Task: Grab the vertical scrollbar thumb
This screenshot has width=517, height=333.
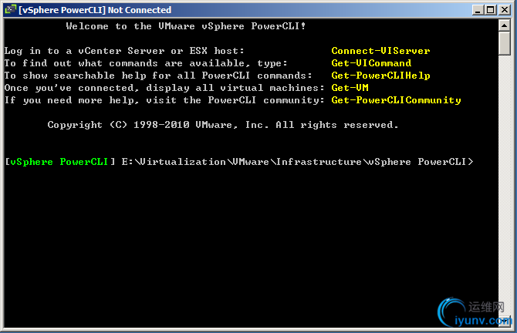Action: tap(505, 43)
